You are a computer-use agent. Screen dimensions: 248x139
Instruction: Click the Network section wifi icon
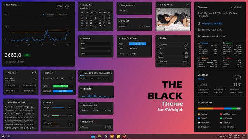click(199, 58)
